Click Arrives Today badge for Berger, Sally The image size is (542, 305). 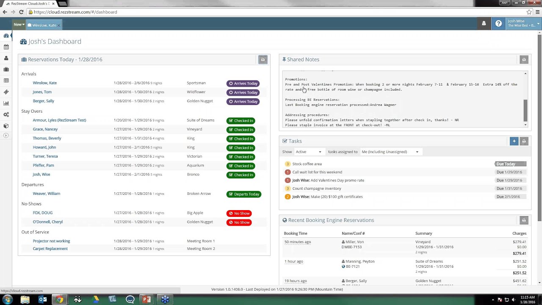click(x=243, y=102)
